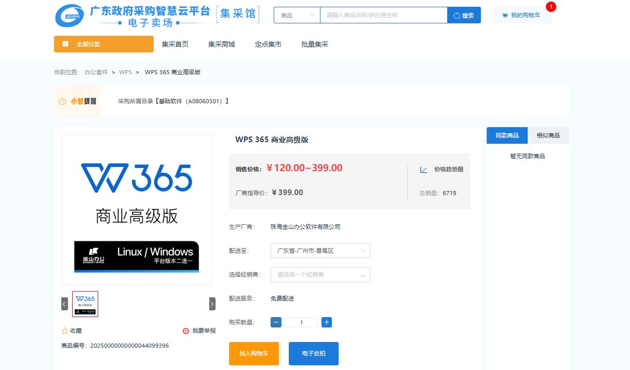Go to 集采首页 in navigation
This screenshot has width=630, height=370.
coord(175,44)
